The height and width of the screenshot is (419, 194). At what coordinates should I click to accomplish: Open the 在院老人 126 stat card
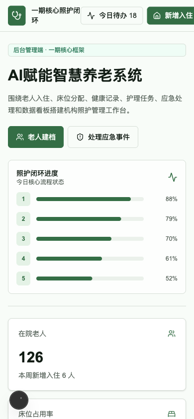point(97,354)
